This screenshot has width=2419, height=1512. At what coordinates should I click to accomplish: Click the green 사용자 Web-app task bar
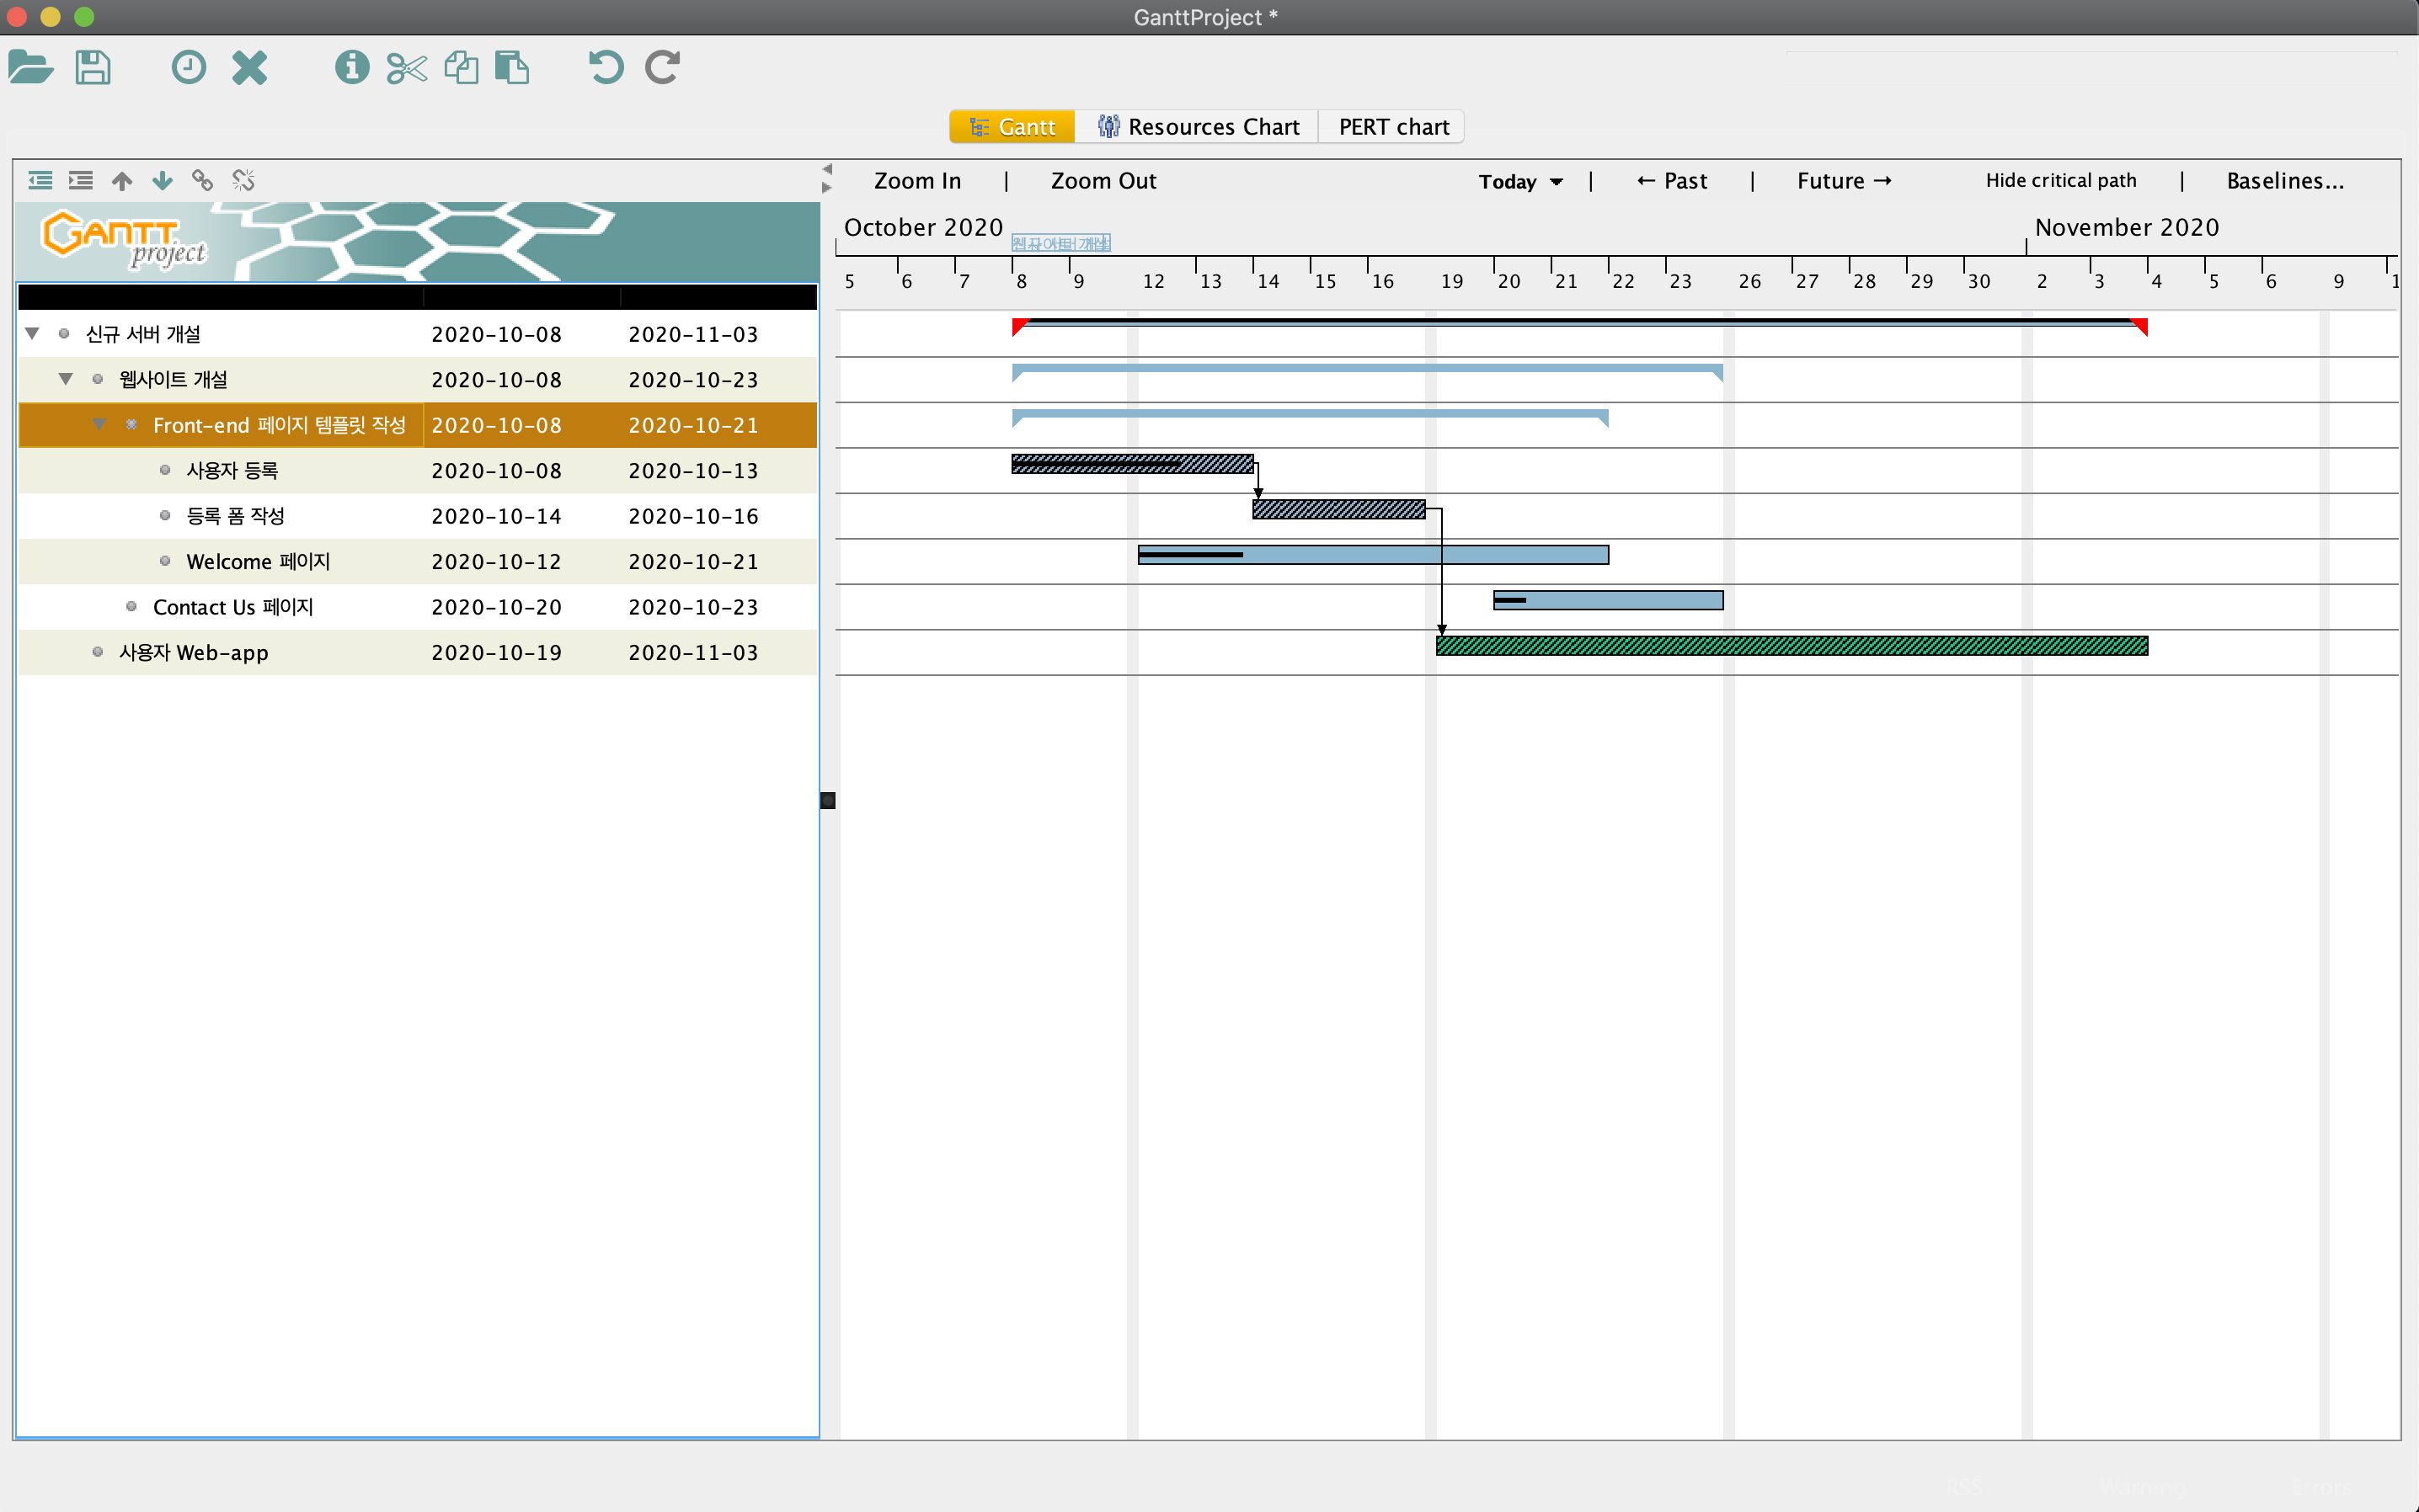[x=1791, y=646]
